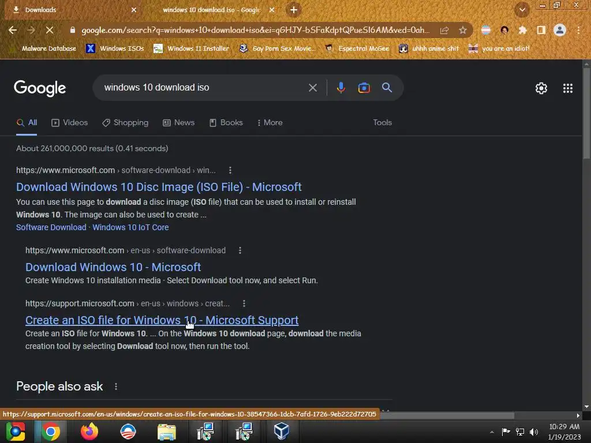591x443 pixels.
Task: Toggle the browser side panel
Action: click(x=541, y=30)
